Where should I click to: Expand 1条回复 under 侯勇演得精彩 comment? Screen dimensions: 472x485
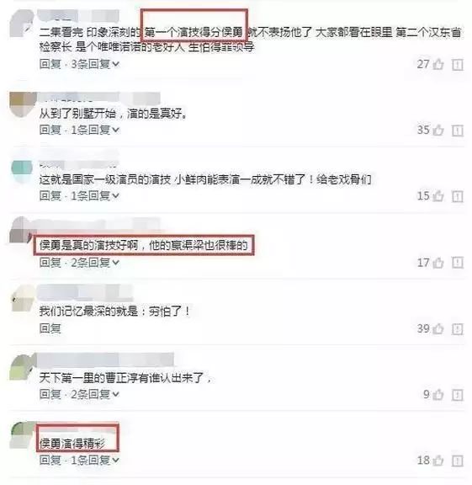click(x=95, y=461)
